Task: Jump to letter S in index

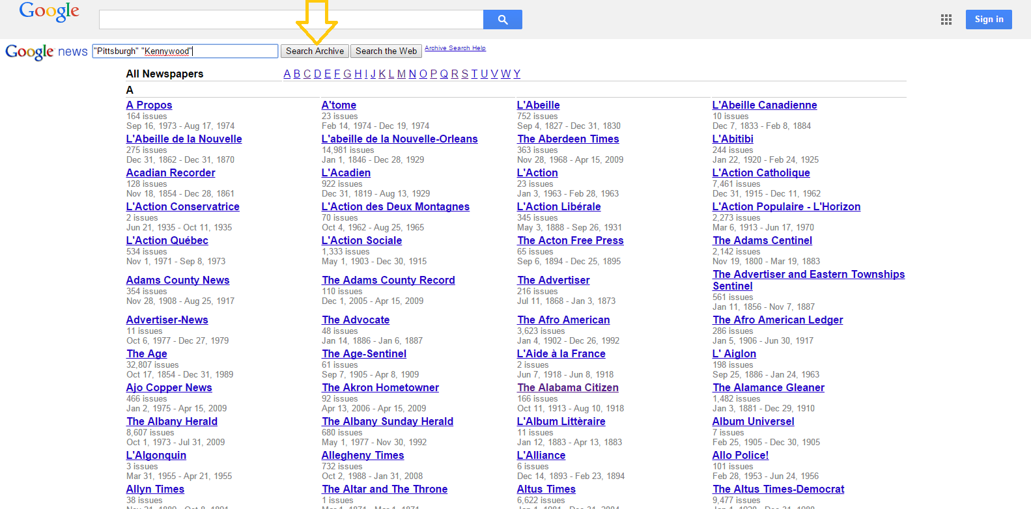Action: [465, 74]
